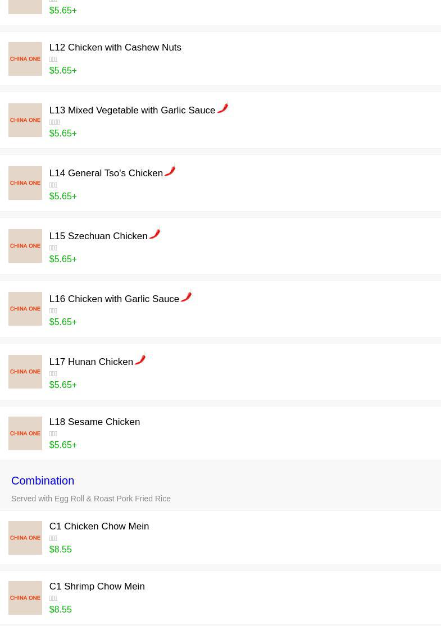Choose L18 Sesame Chicken
The image size is (441, 626).
tap(94, 422)
